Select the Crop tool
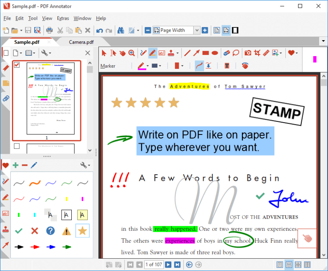This screenshot has height=271, width=328. (x=257, y=53)
